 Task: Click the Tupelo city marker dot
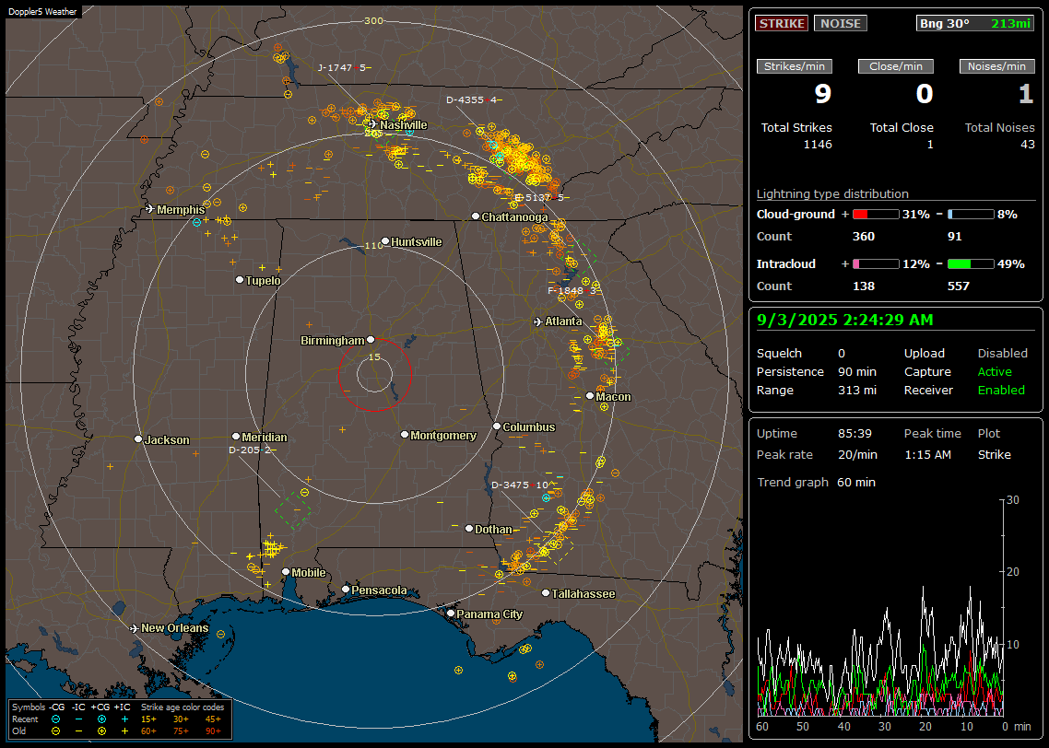pos(240,279)
